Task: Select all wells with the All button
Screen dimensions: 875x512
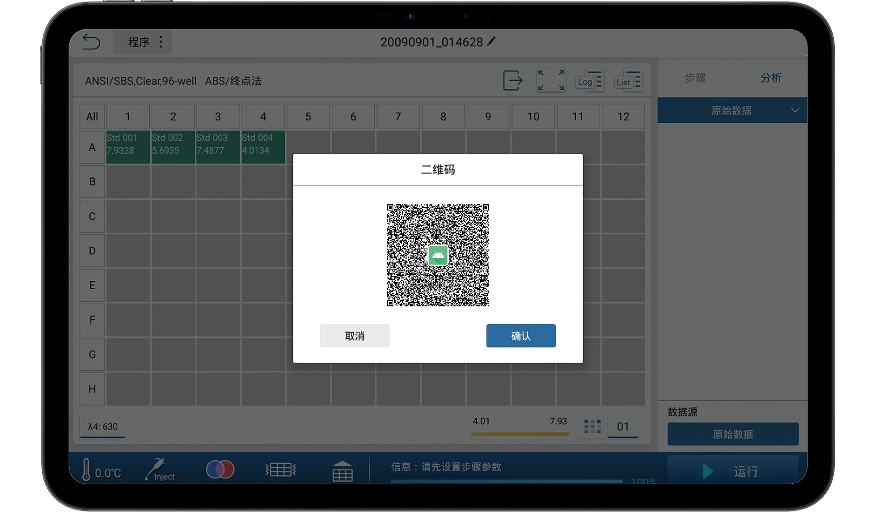Action: pyautogui.click(x=92, y=117)
